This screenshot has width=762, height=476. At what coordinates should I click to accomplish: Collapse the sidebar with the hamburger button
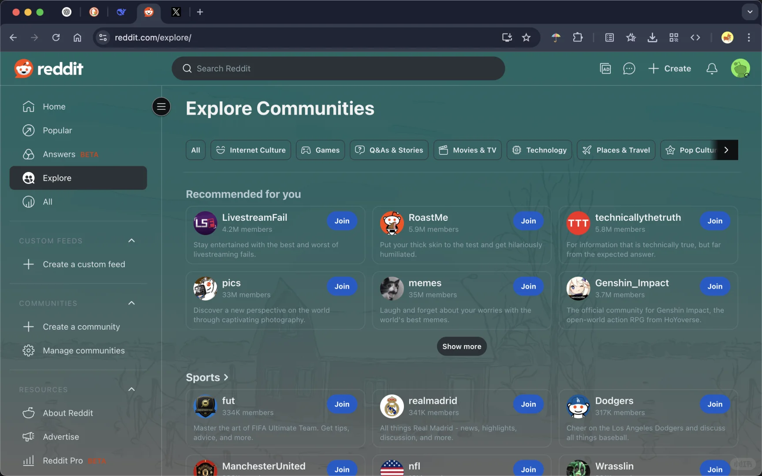161,107
